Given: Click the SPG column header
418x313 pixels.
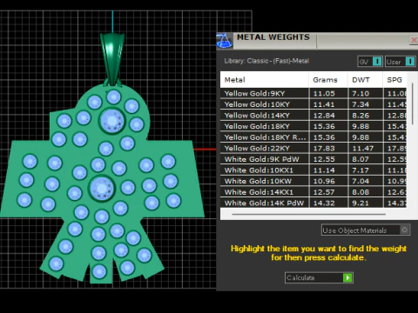Looking at the screenshot, I should tap(394, 80).
